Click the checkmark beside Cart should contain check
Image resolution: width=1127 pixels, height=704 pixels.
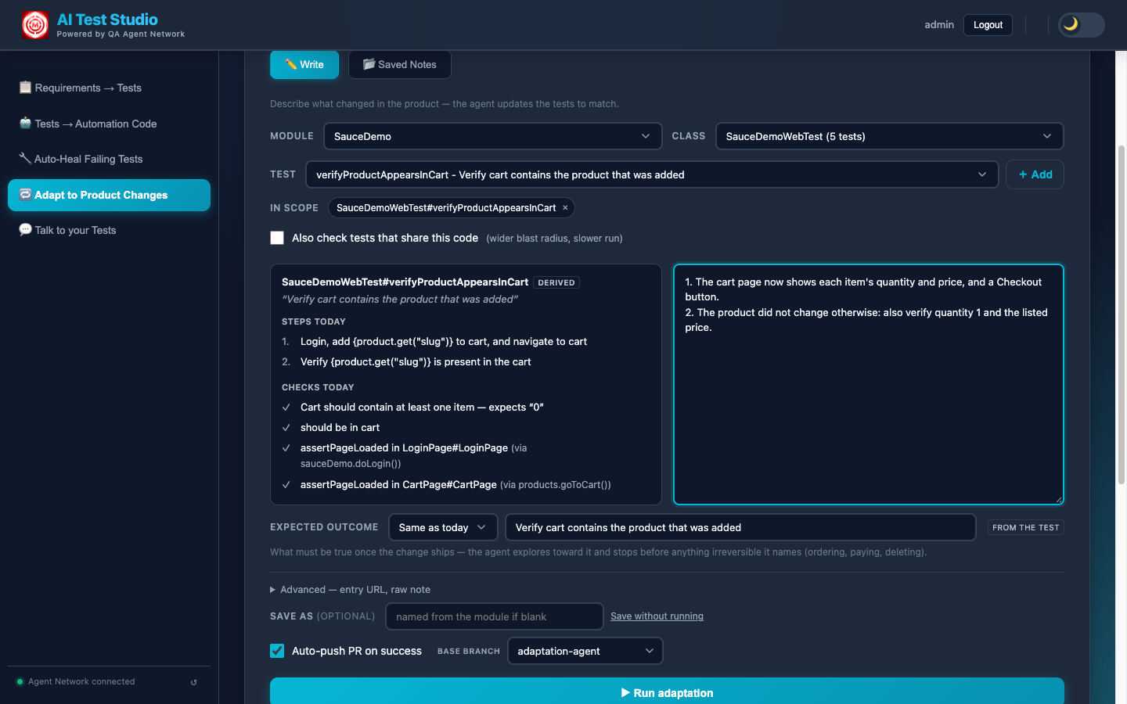[x=286, y=408]
